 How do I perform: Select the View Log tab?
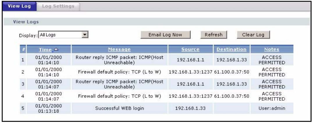[x=19, y=5]
